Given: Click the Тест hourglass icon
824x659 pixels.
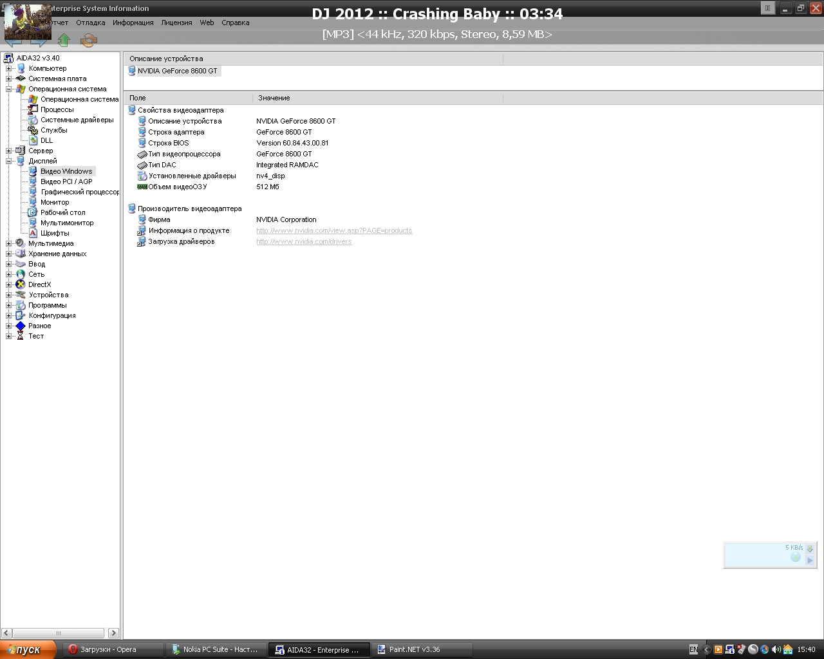Looking at the screenshot, I should click(21, 336).
